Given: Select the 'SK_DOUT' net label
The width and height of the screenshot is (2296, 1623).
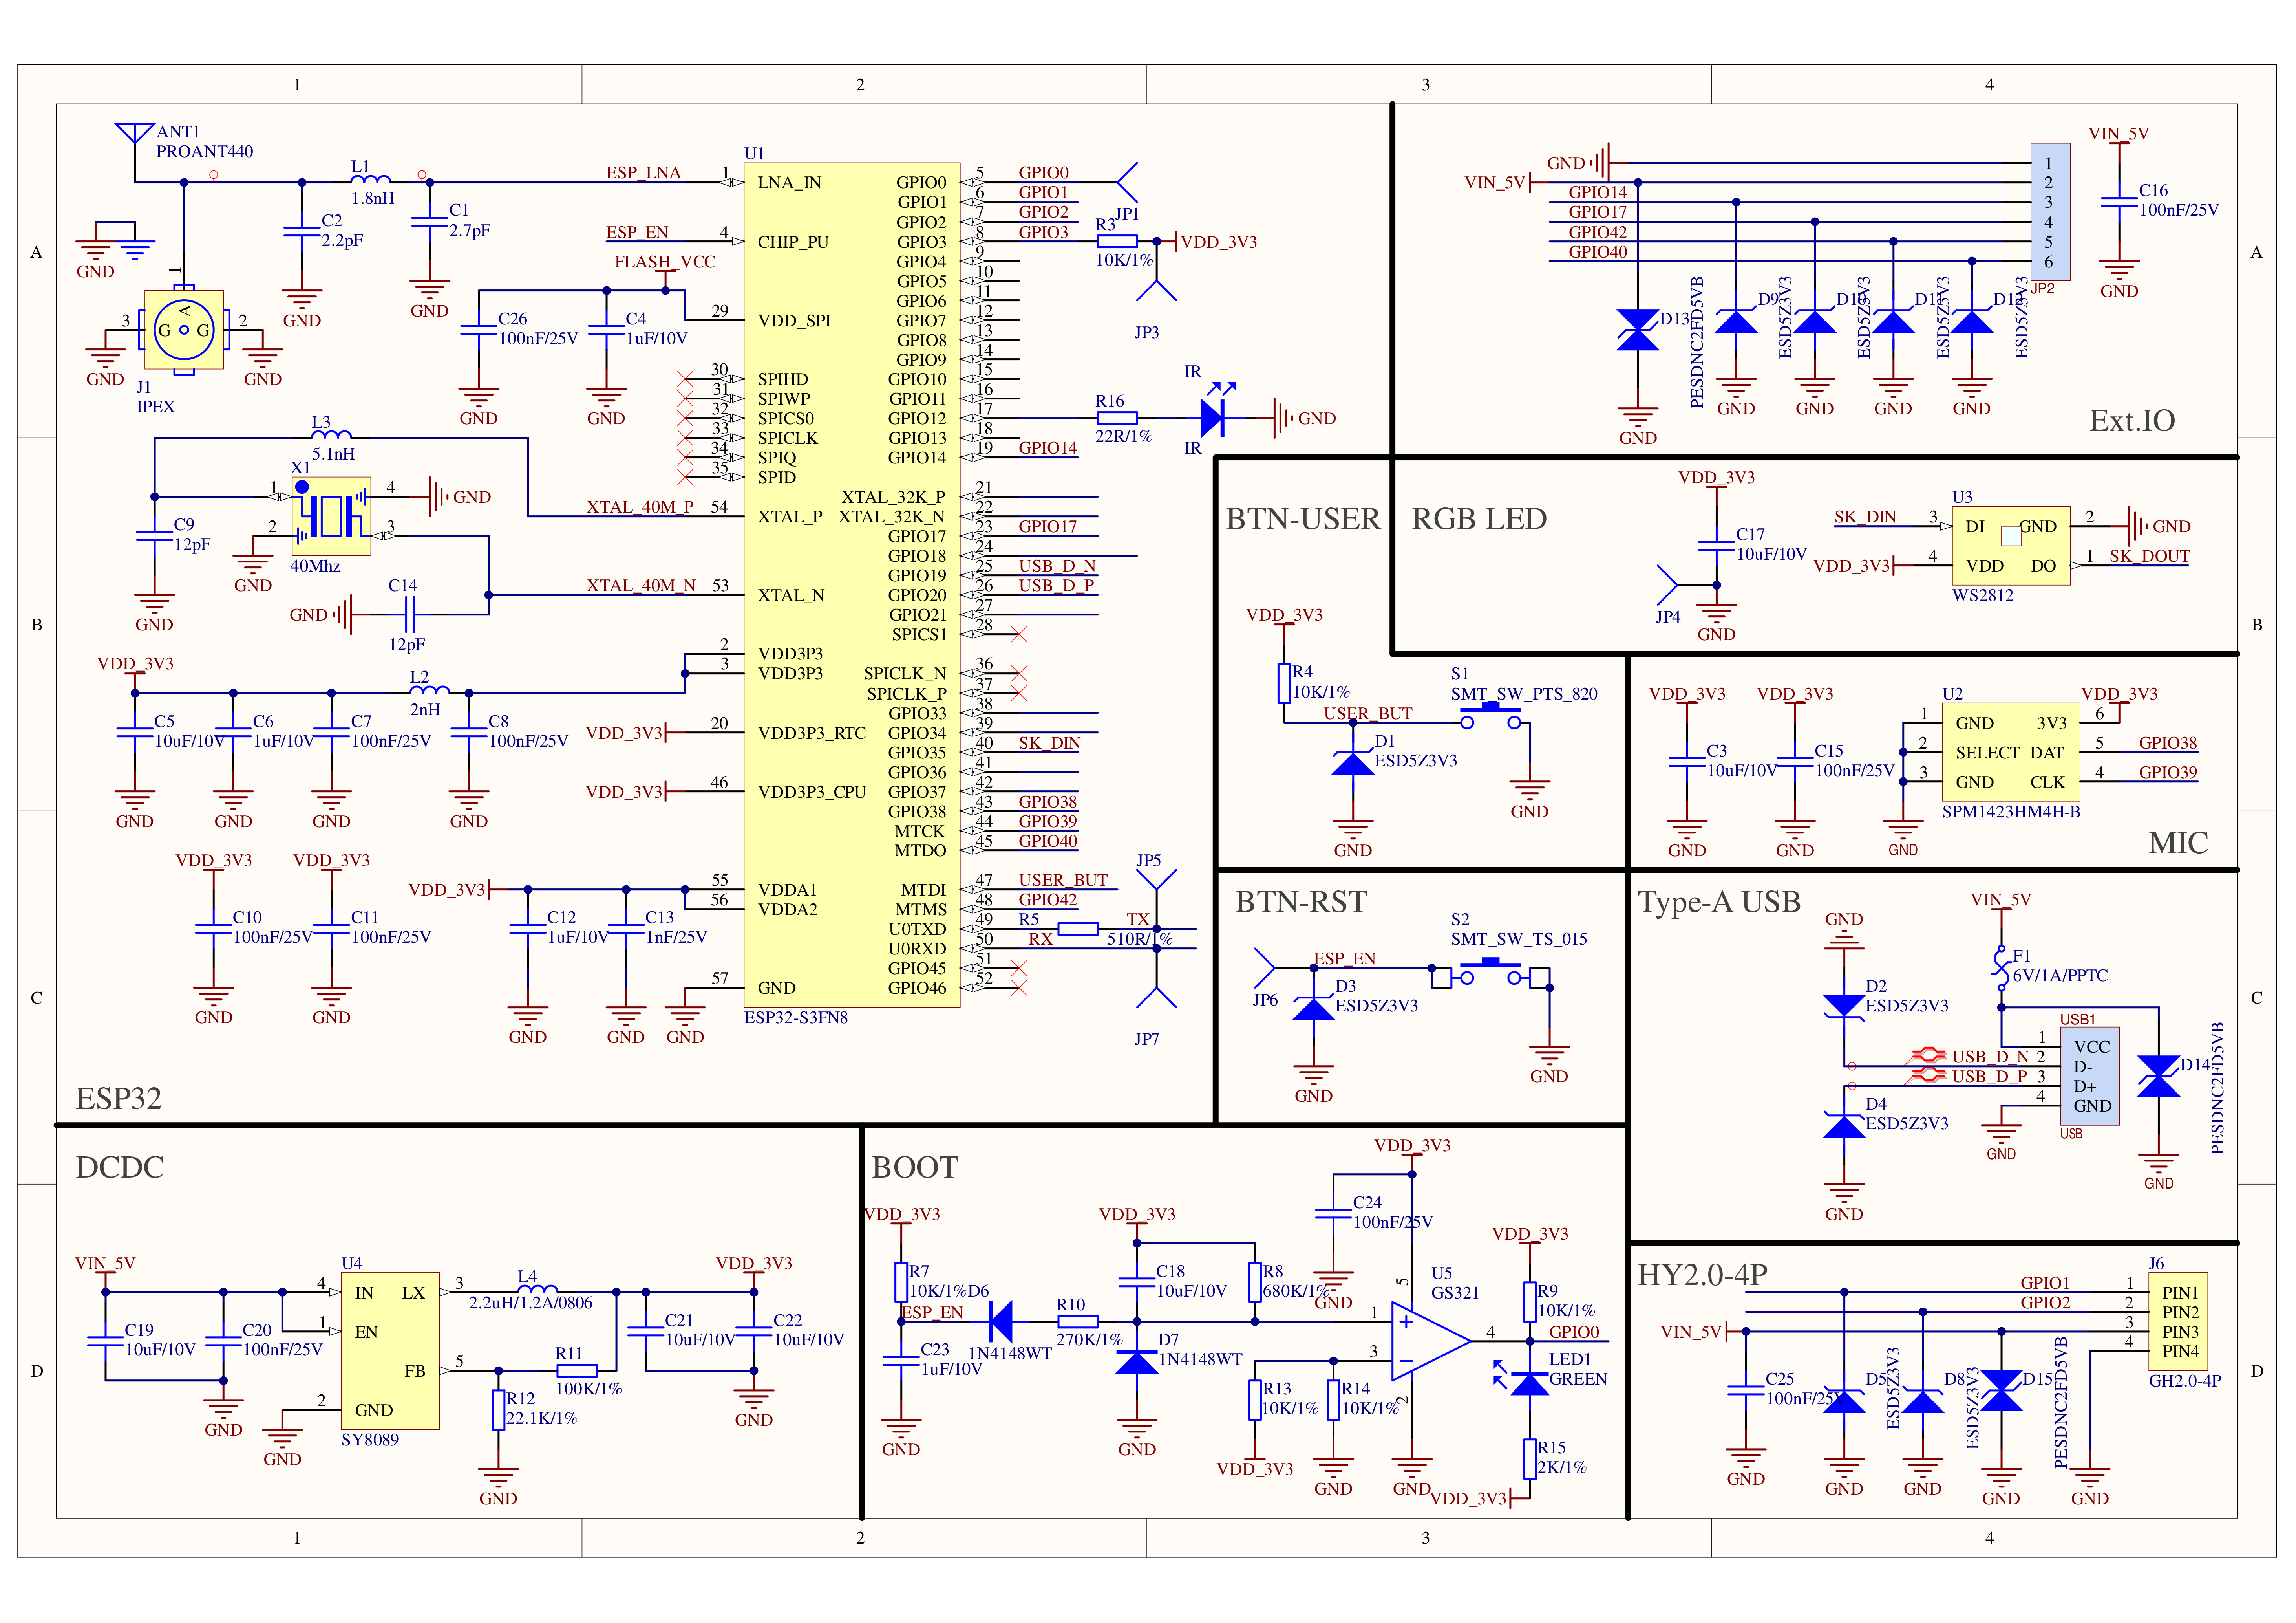Looking at the screenshot, I should [2149, 555].
